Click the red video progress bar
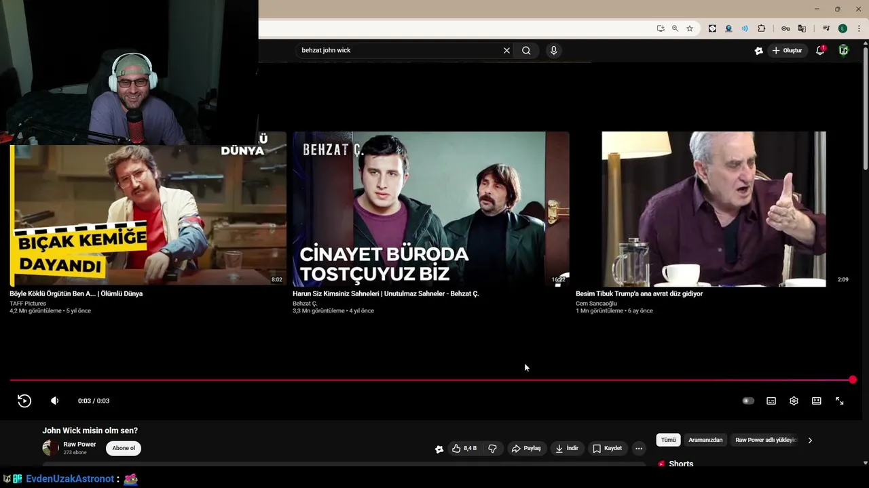Viewport: 869px width, 488px height. [431, 380]
